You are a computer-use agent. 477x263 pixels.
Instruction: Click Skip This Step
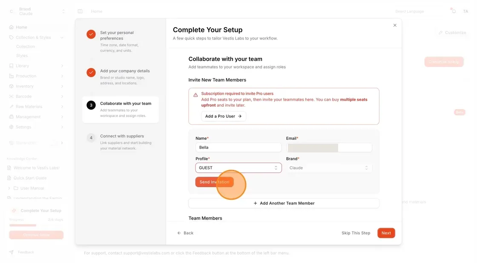coord(356,233)
